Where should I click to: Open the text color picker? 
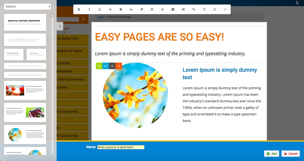(x=121, y=10)
